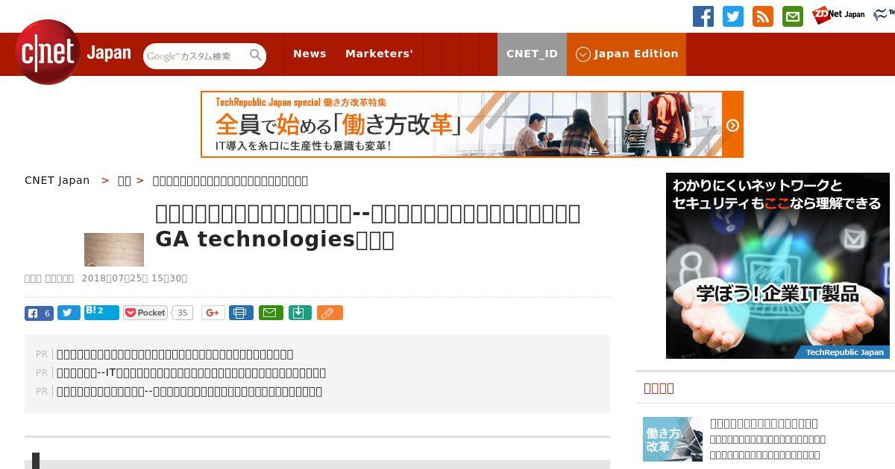Click the arrow button on the banner ad
Screen dimensions: 895x469
point(732,125)
